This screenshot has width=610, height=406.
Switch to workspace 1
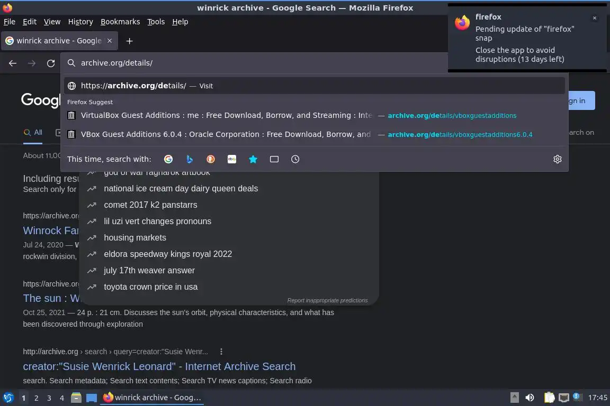[x=24, y=398]
